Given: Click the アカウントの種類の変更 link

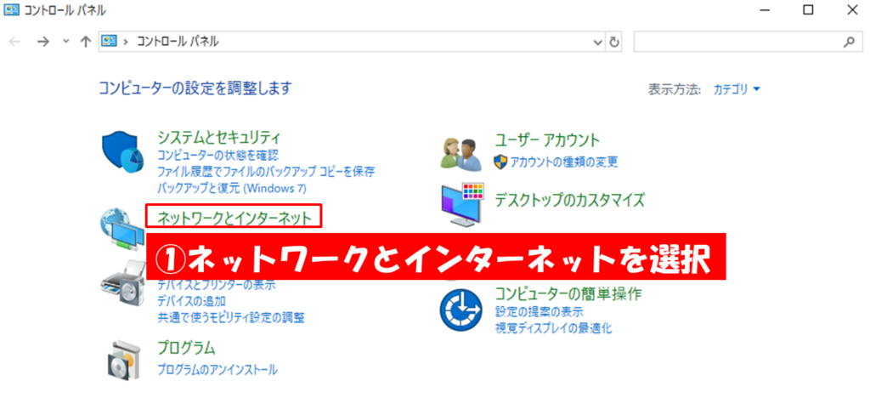Looking at the screenshot, I should (564, 162).
